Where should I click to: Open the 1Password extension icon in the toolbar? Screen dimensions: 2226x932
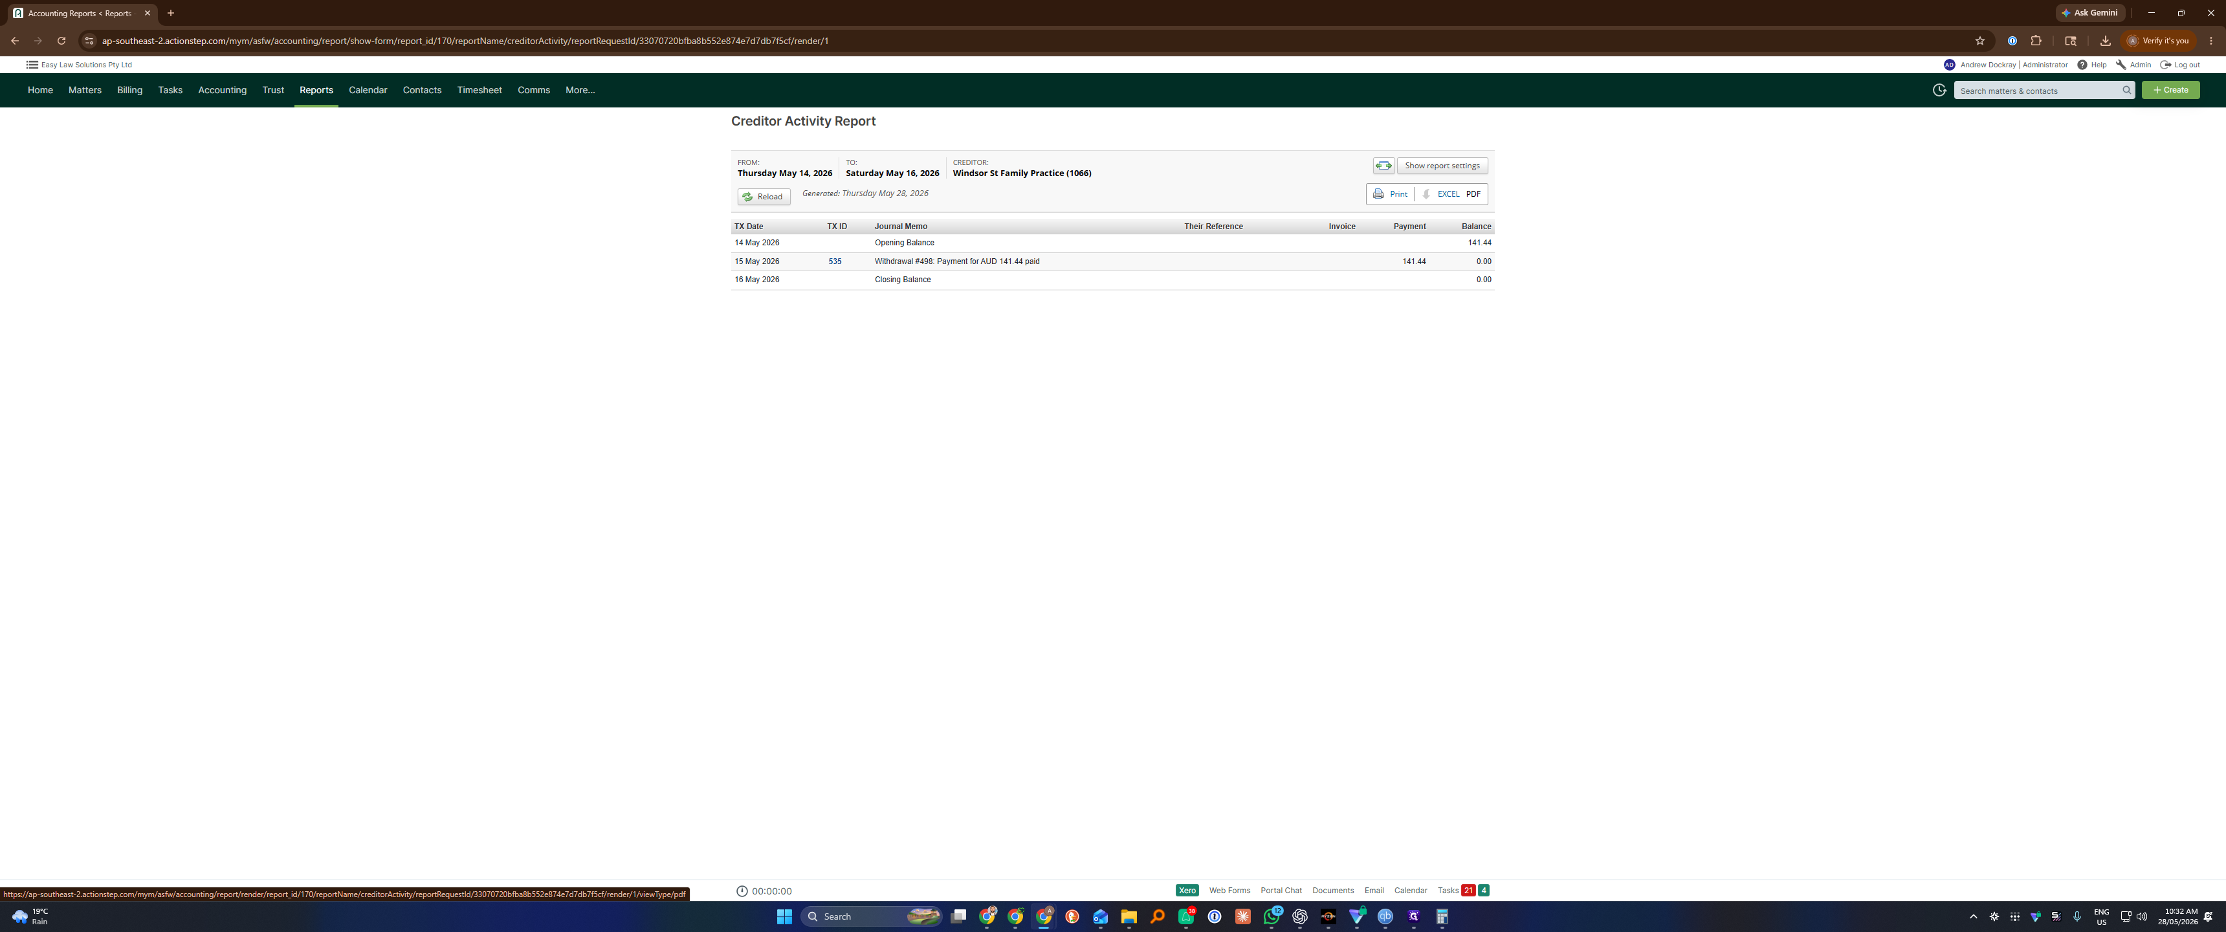pos(2012,41)
